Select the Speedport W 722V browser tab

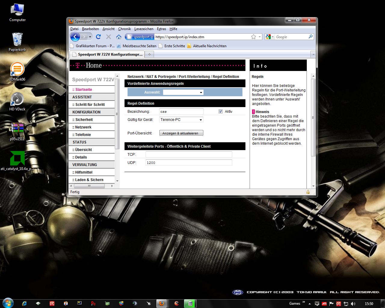click(x=107, y=54)
